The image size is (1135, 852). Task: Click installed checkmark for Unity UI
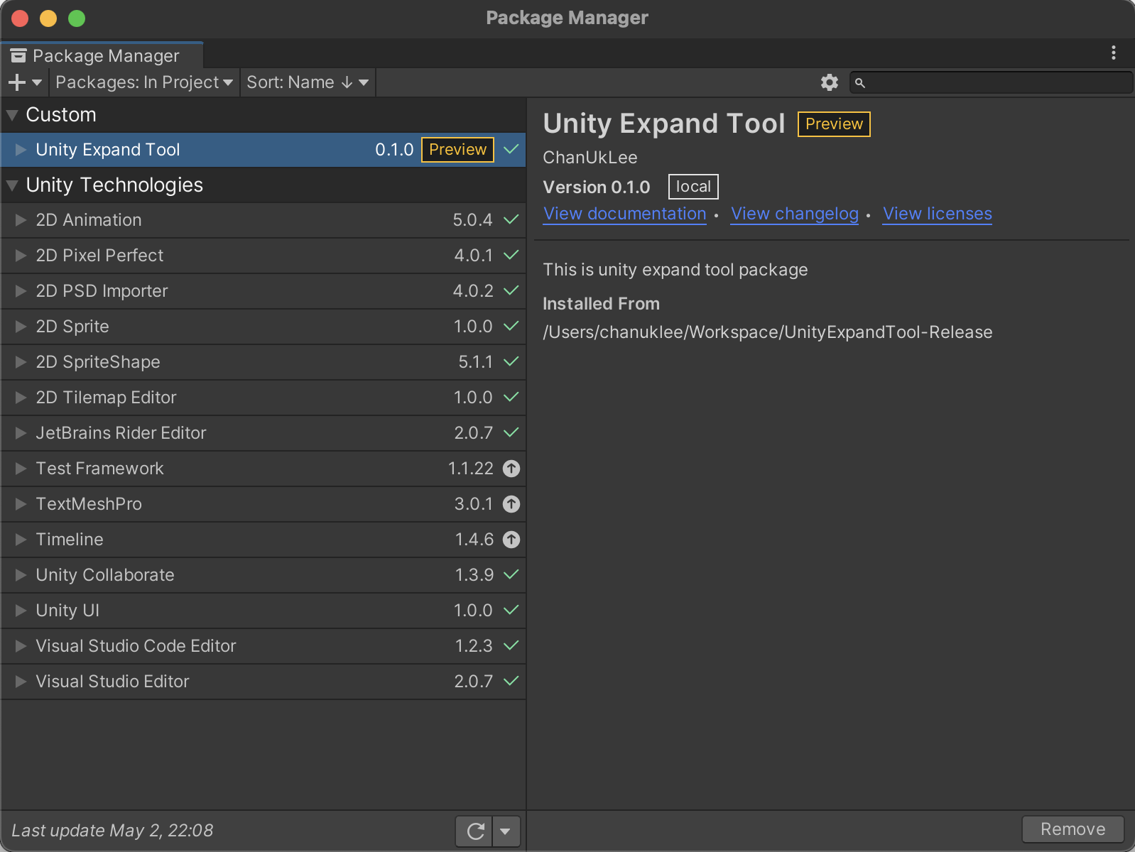tap(511, 610)
